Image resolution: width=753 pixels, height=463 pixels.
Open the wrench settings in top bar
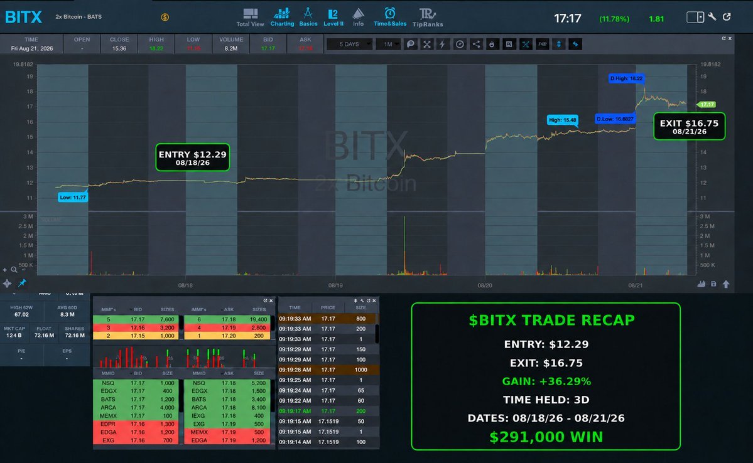coord(712,17)
